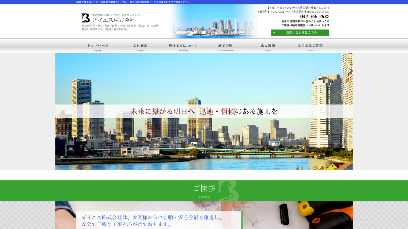Click the blue top banner text
The image size is (408, 229).
133,2
